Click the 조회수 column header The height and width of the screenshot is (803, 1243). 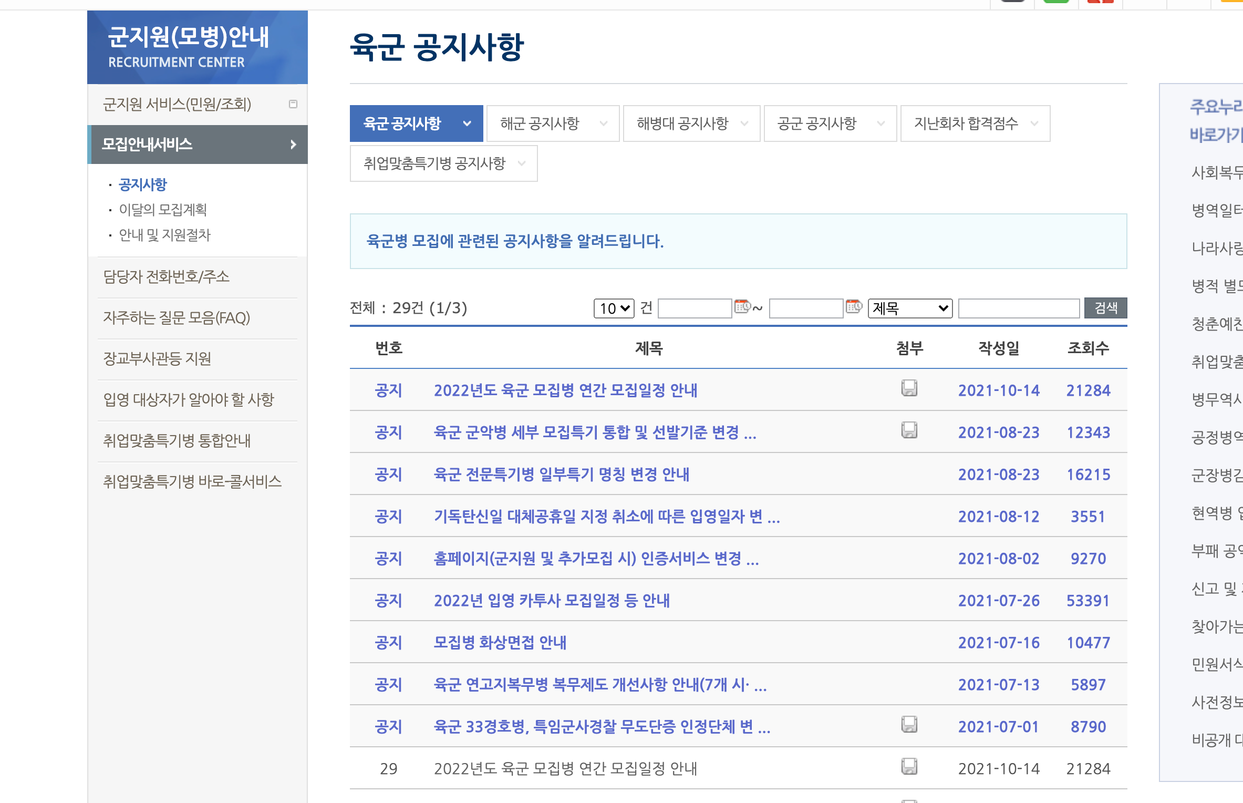click(x=1088, y=348)
